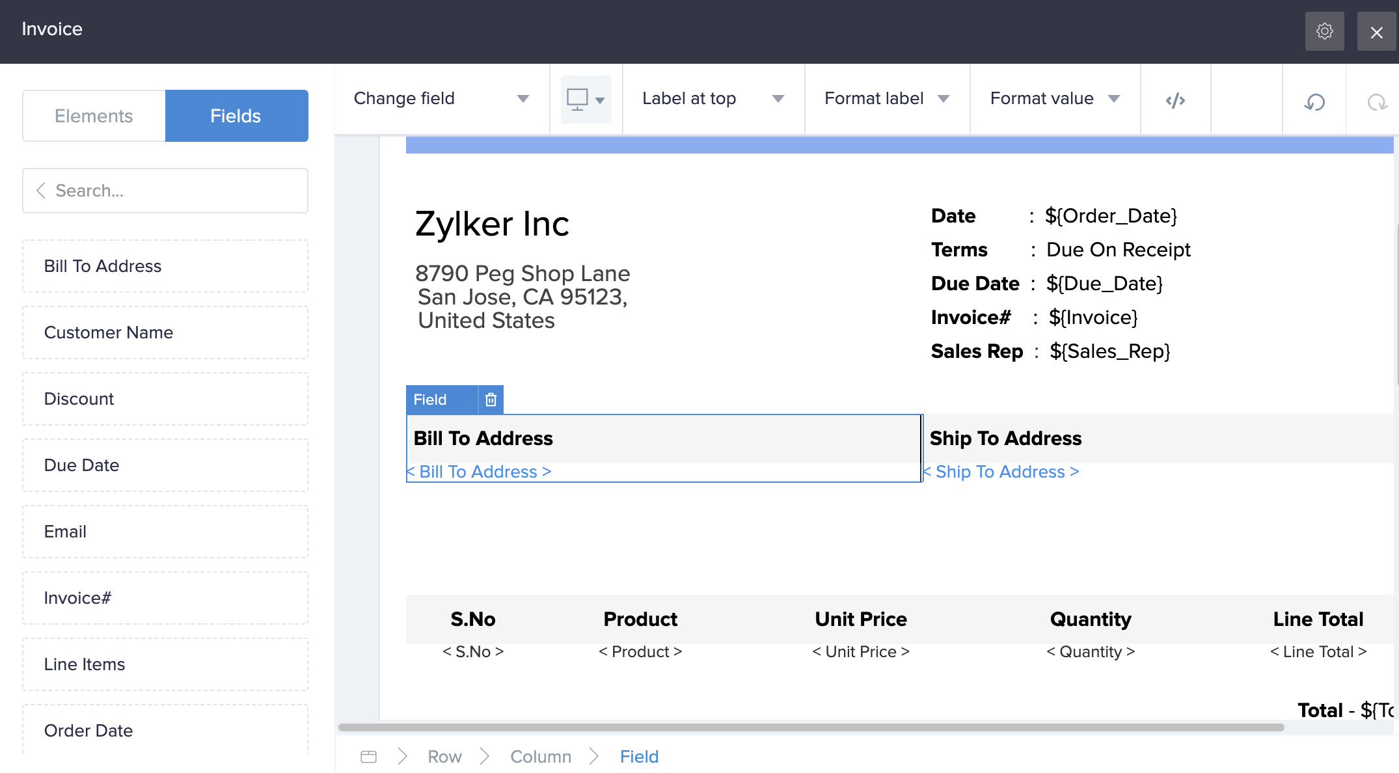Screen dimensions: 1399x773
Task: Click the horizontal scrollbar below the canvas
Action: coord(811,727)
